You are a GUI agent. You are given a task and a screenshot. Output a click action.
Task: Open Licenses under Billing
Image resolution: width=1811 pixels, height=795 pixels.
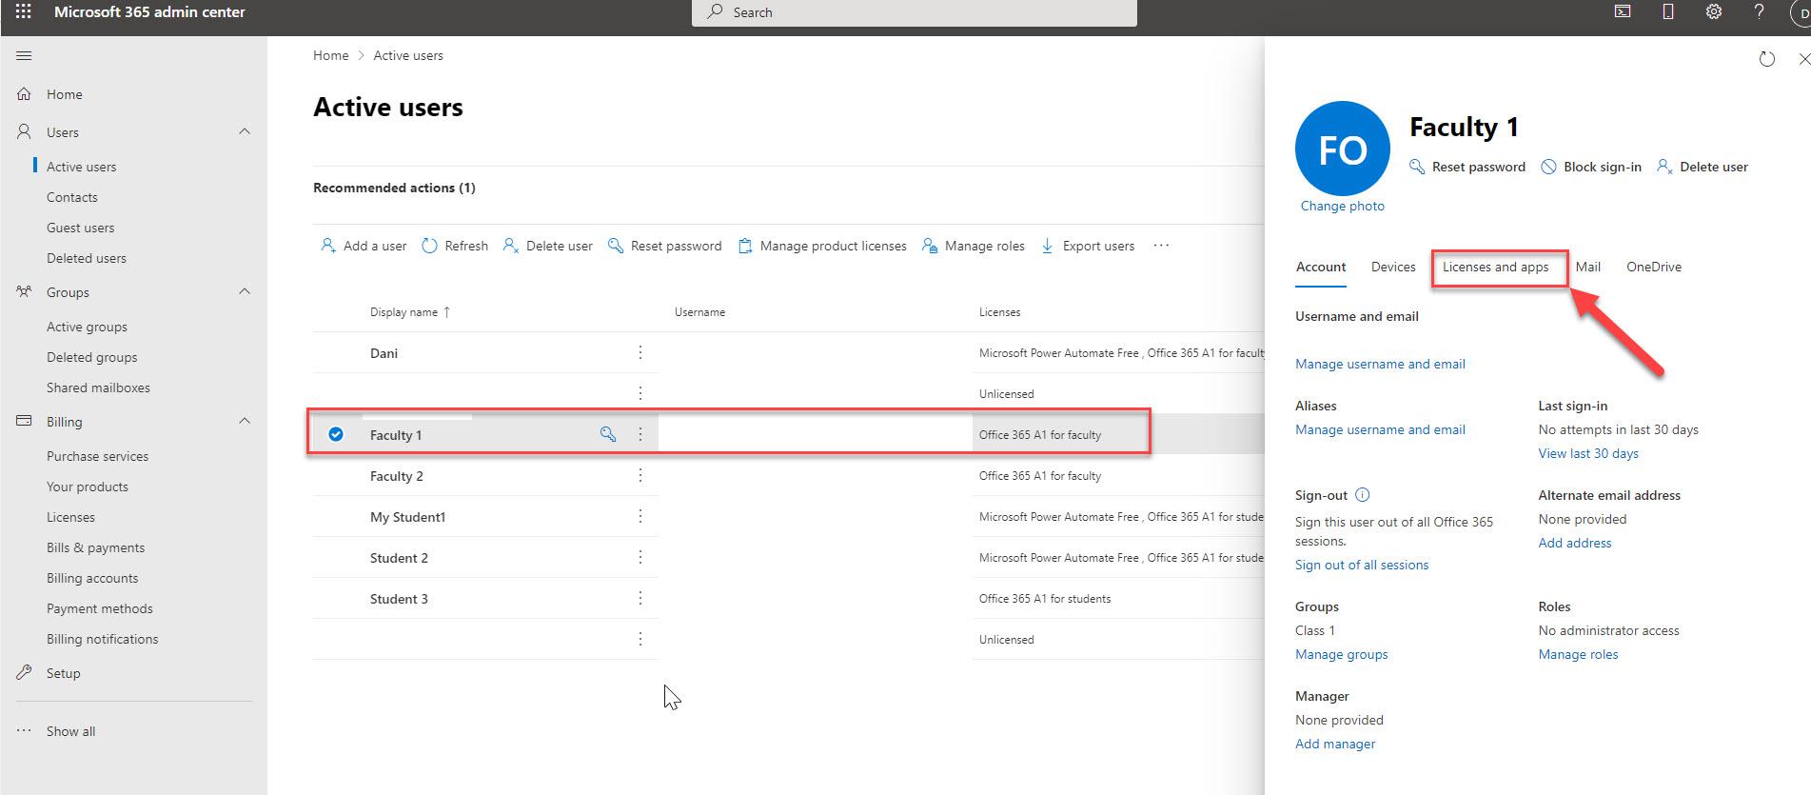[x=70, y=517]
